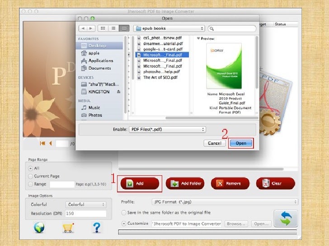
Task: Select photosho...help.pdf file
Action: point(162,72)
